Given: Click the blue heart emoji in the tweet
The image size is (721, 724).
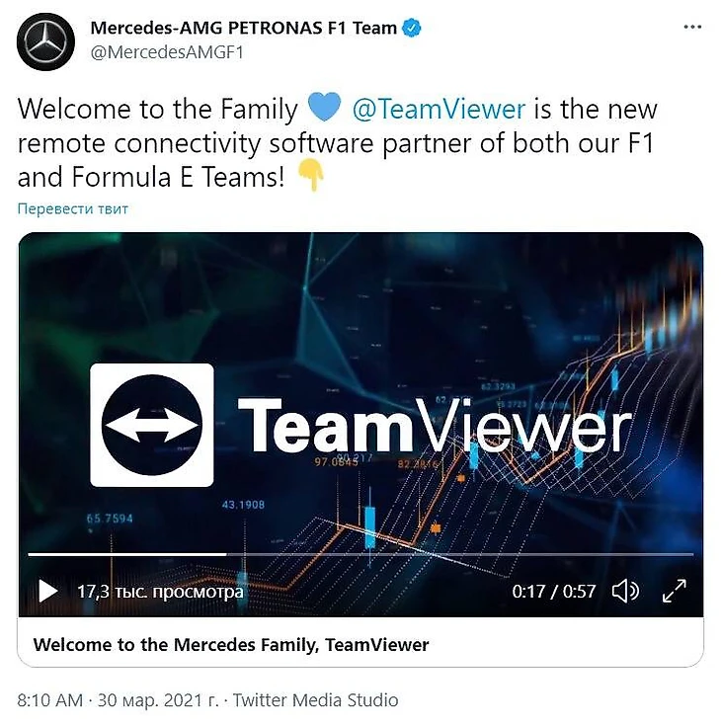Looking at the screenshot, I should [324, 107].
